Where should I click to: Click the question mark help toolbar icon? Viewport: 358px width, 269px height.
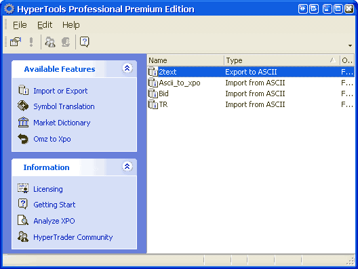click(x=85, y=42)
